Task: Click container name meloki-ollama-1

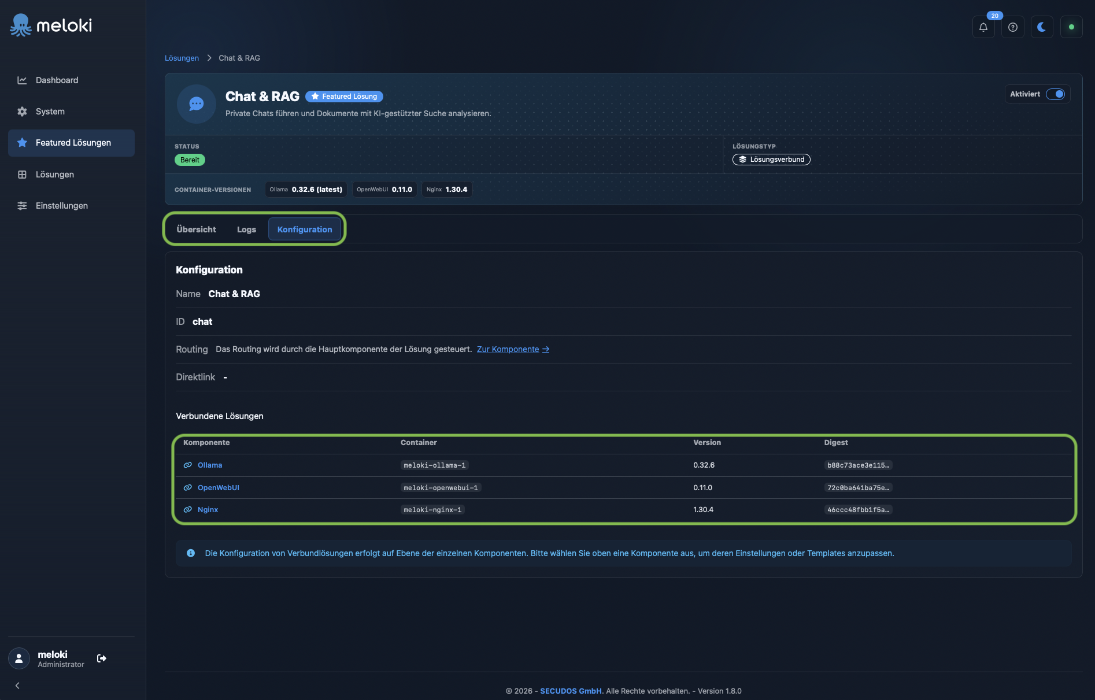Action: point(435,465)
